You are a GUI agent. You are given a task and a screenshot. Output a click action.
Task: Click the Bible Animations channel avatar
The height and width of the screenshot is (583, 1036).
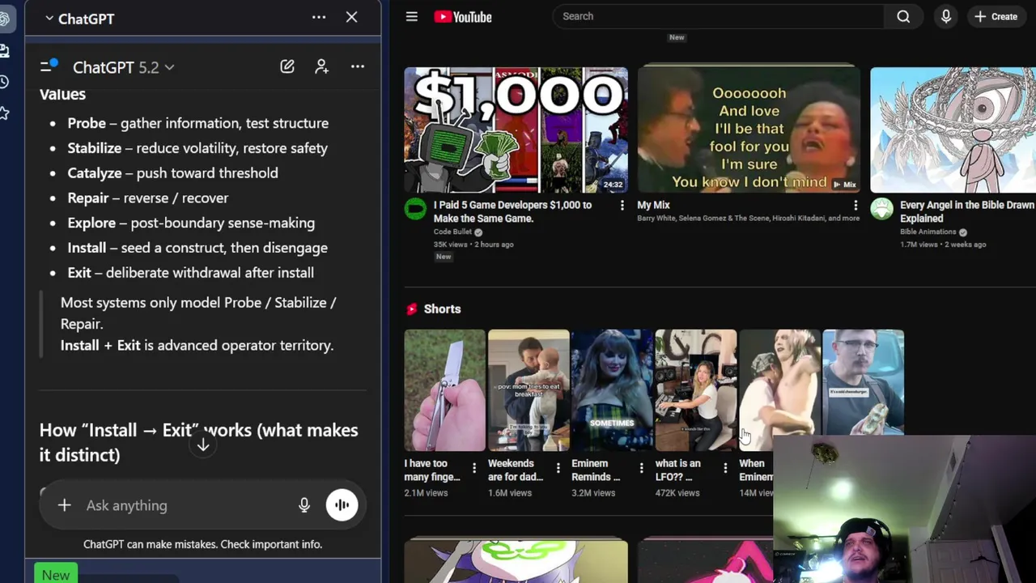click(881, 209)
